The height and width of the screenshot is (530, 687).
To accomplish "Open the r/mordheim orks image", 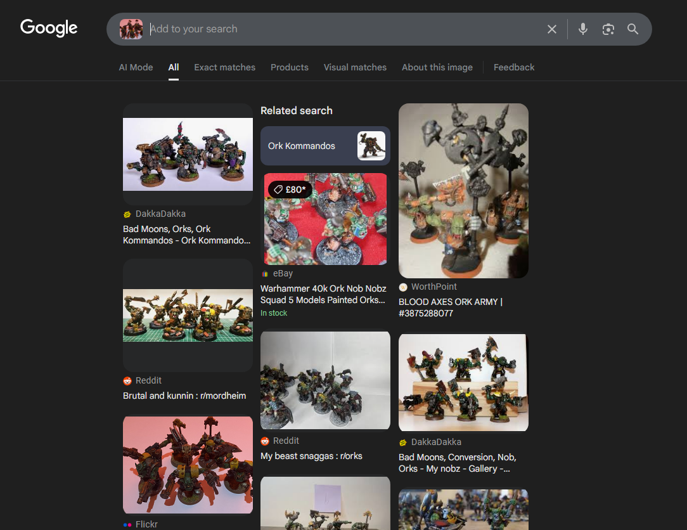I will click(188, 315).
